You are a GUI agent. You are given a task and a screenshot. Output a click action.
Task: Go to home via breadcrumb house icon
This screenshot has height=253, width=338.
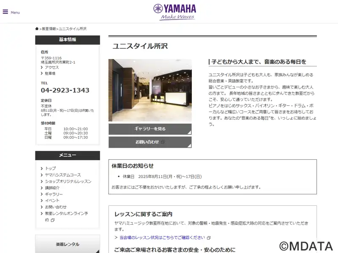37,29
